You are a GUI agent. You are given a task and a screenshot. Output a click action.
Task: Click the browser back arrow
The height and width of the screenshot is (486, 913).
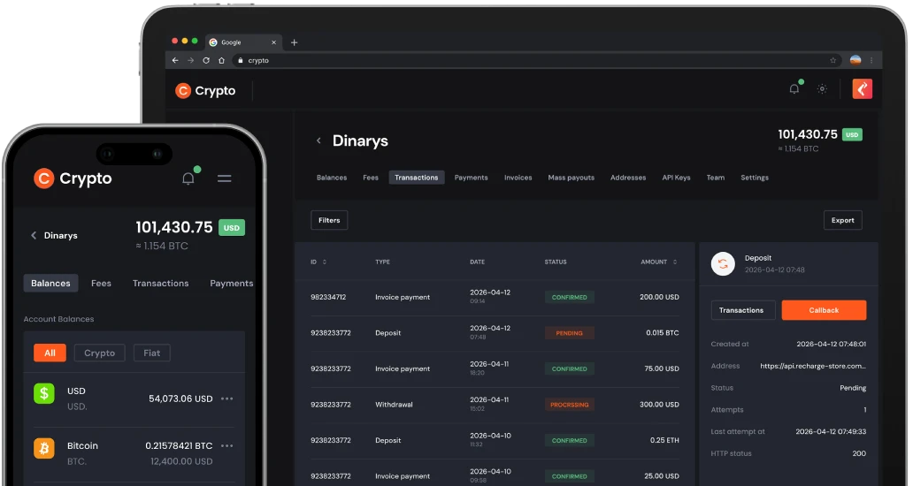coord(175,60)
